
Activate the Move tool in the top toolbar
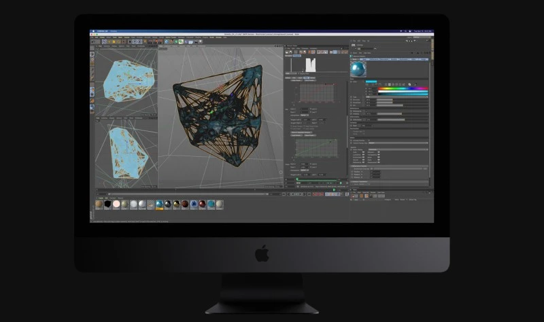(x=109, y=41)
